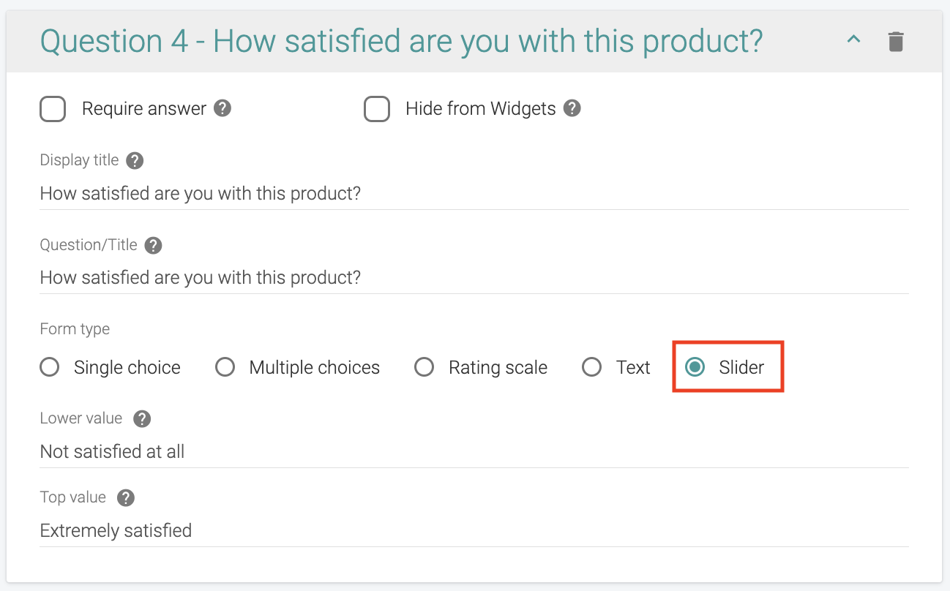This screenshot has width=950, height=591.
Task: Click the Extremely satisfied field
Action: pyautogui.click(x=293, y=530)
